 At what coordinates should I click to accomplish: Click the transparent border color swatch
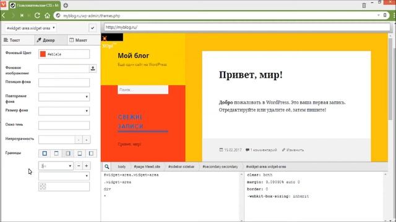43,186
